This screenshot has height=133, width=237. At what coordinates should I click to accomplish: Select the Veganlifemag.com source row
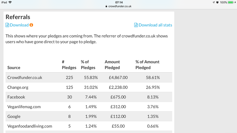[x=24, y=107]
